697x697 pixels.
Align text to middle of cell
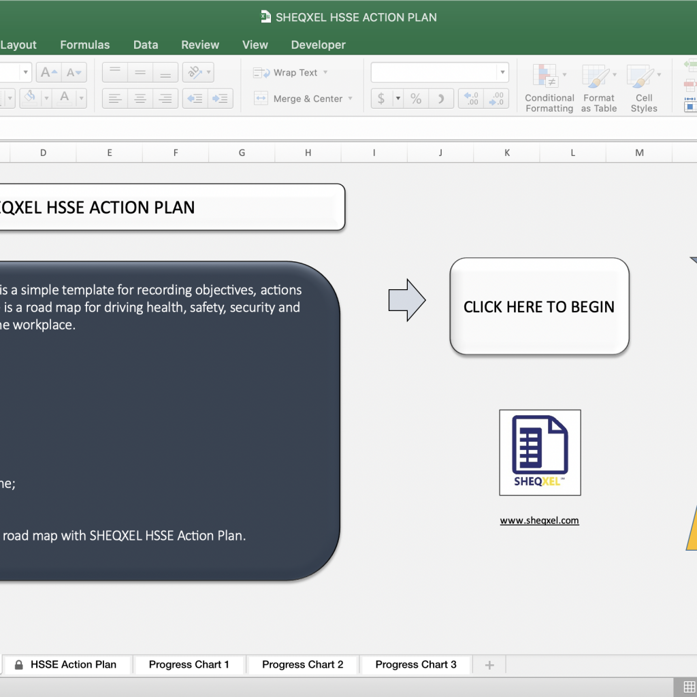140,72
